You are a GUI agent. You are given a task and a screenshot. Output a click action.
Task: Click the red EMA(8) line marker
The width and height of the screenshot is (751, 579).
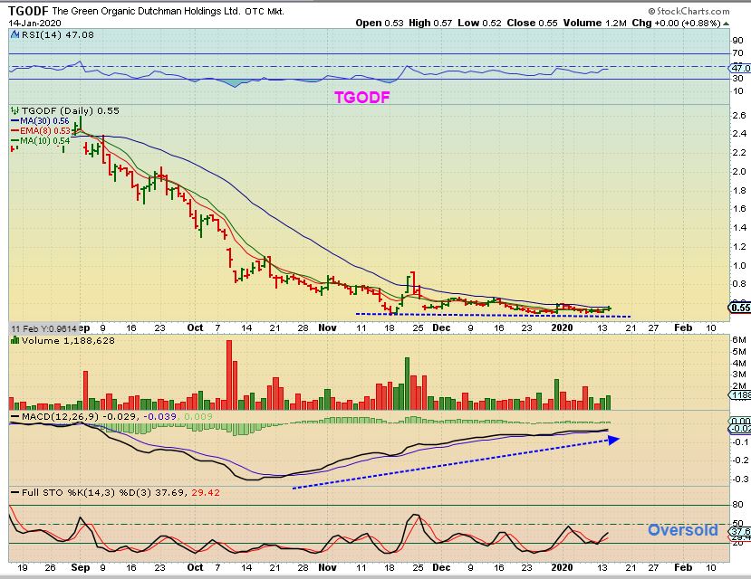coord(15,130)
